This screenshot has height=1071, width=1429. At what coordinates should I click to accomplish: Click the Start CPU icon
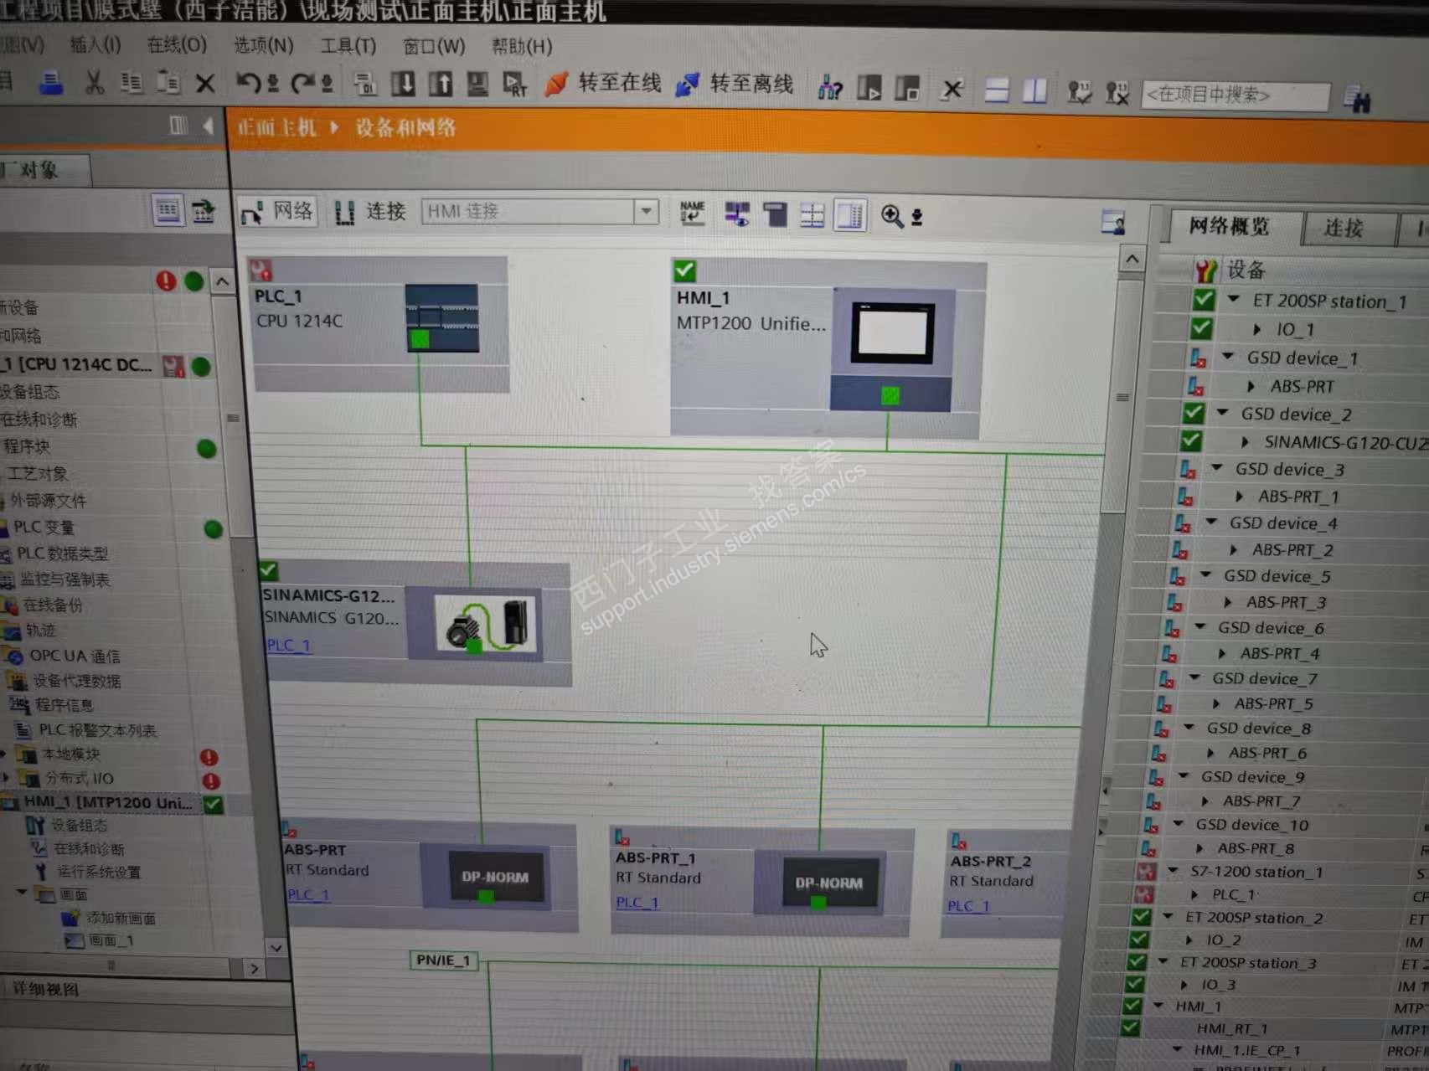click(x=869, y=87)
